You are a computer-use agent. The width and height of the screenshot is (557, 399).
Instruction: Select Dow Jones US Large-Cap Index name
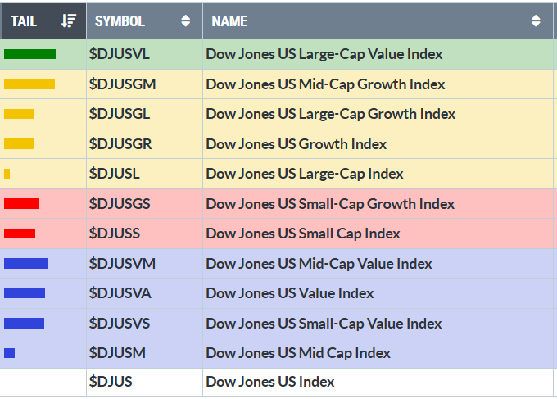pyautogui.click(x=305, y=174)
